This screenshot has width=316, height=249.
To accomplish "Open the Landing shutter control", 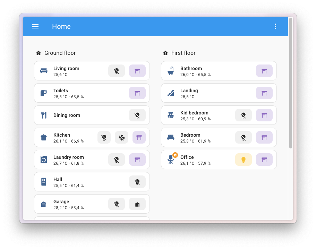I will 264,93.
